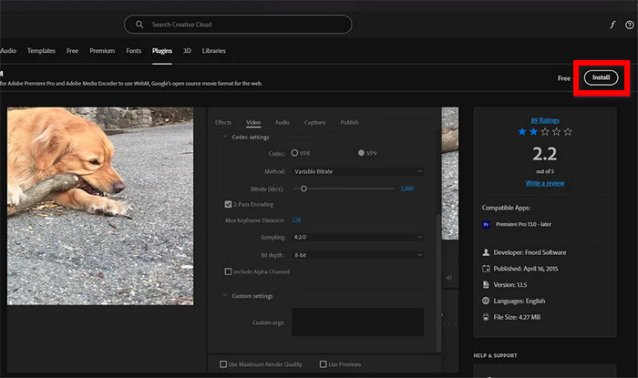The width and height of the screenshot is (638, 378).
Task: Open the Bit depth 8-bit dropdown
Action: [357, 255]
